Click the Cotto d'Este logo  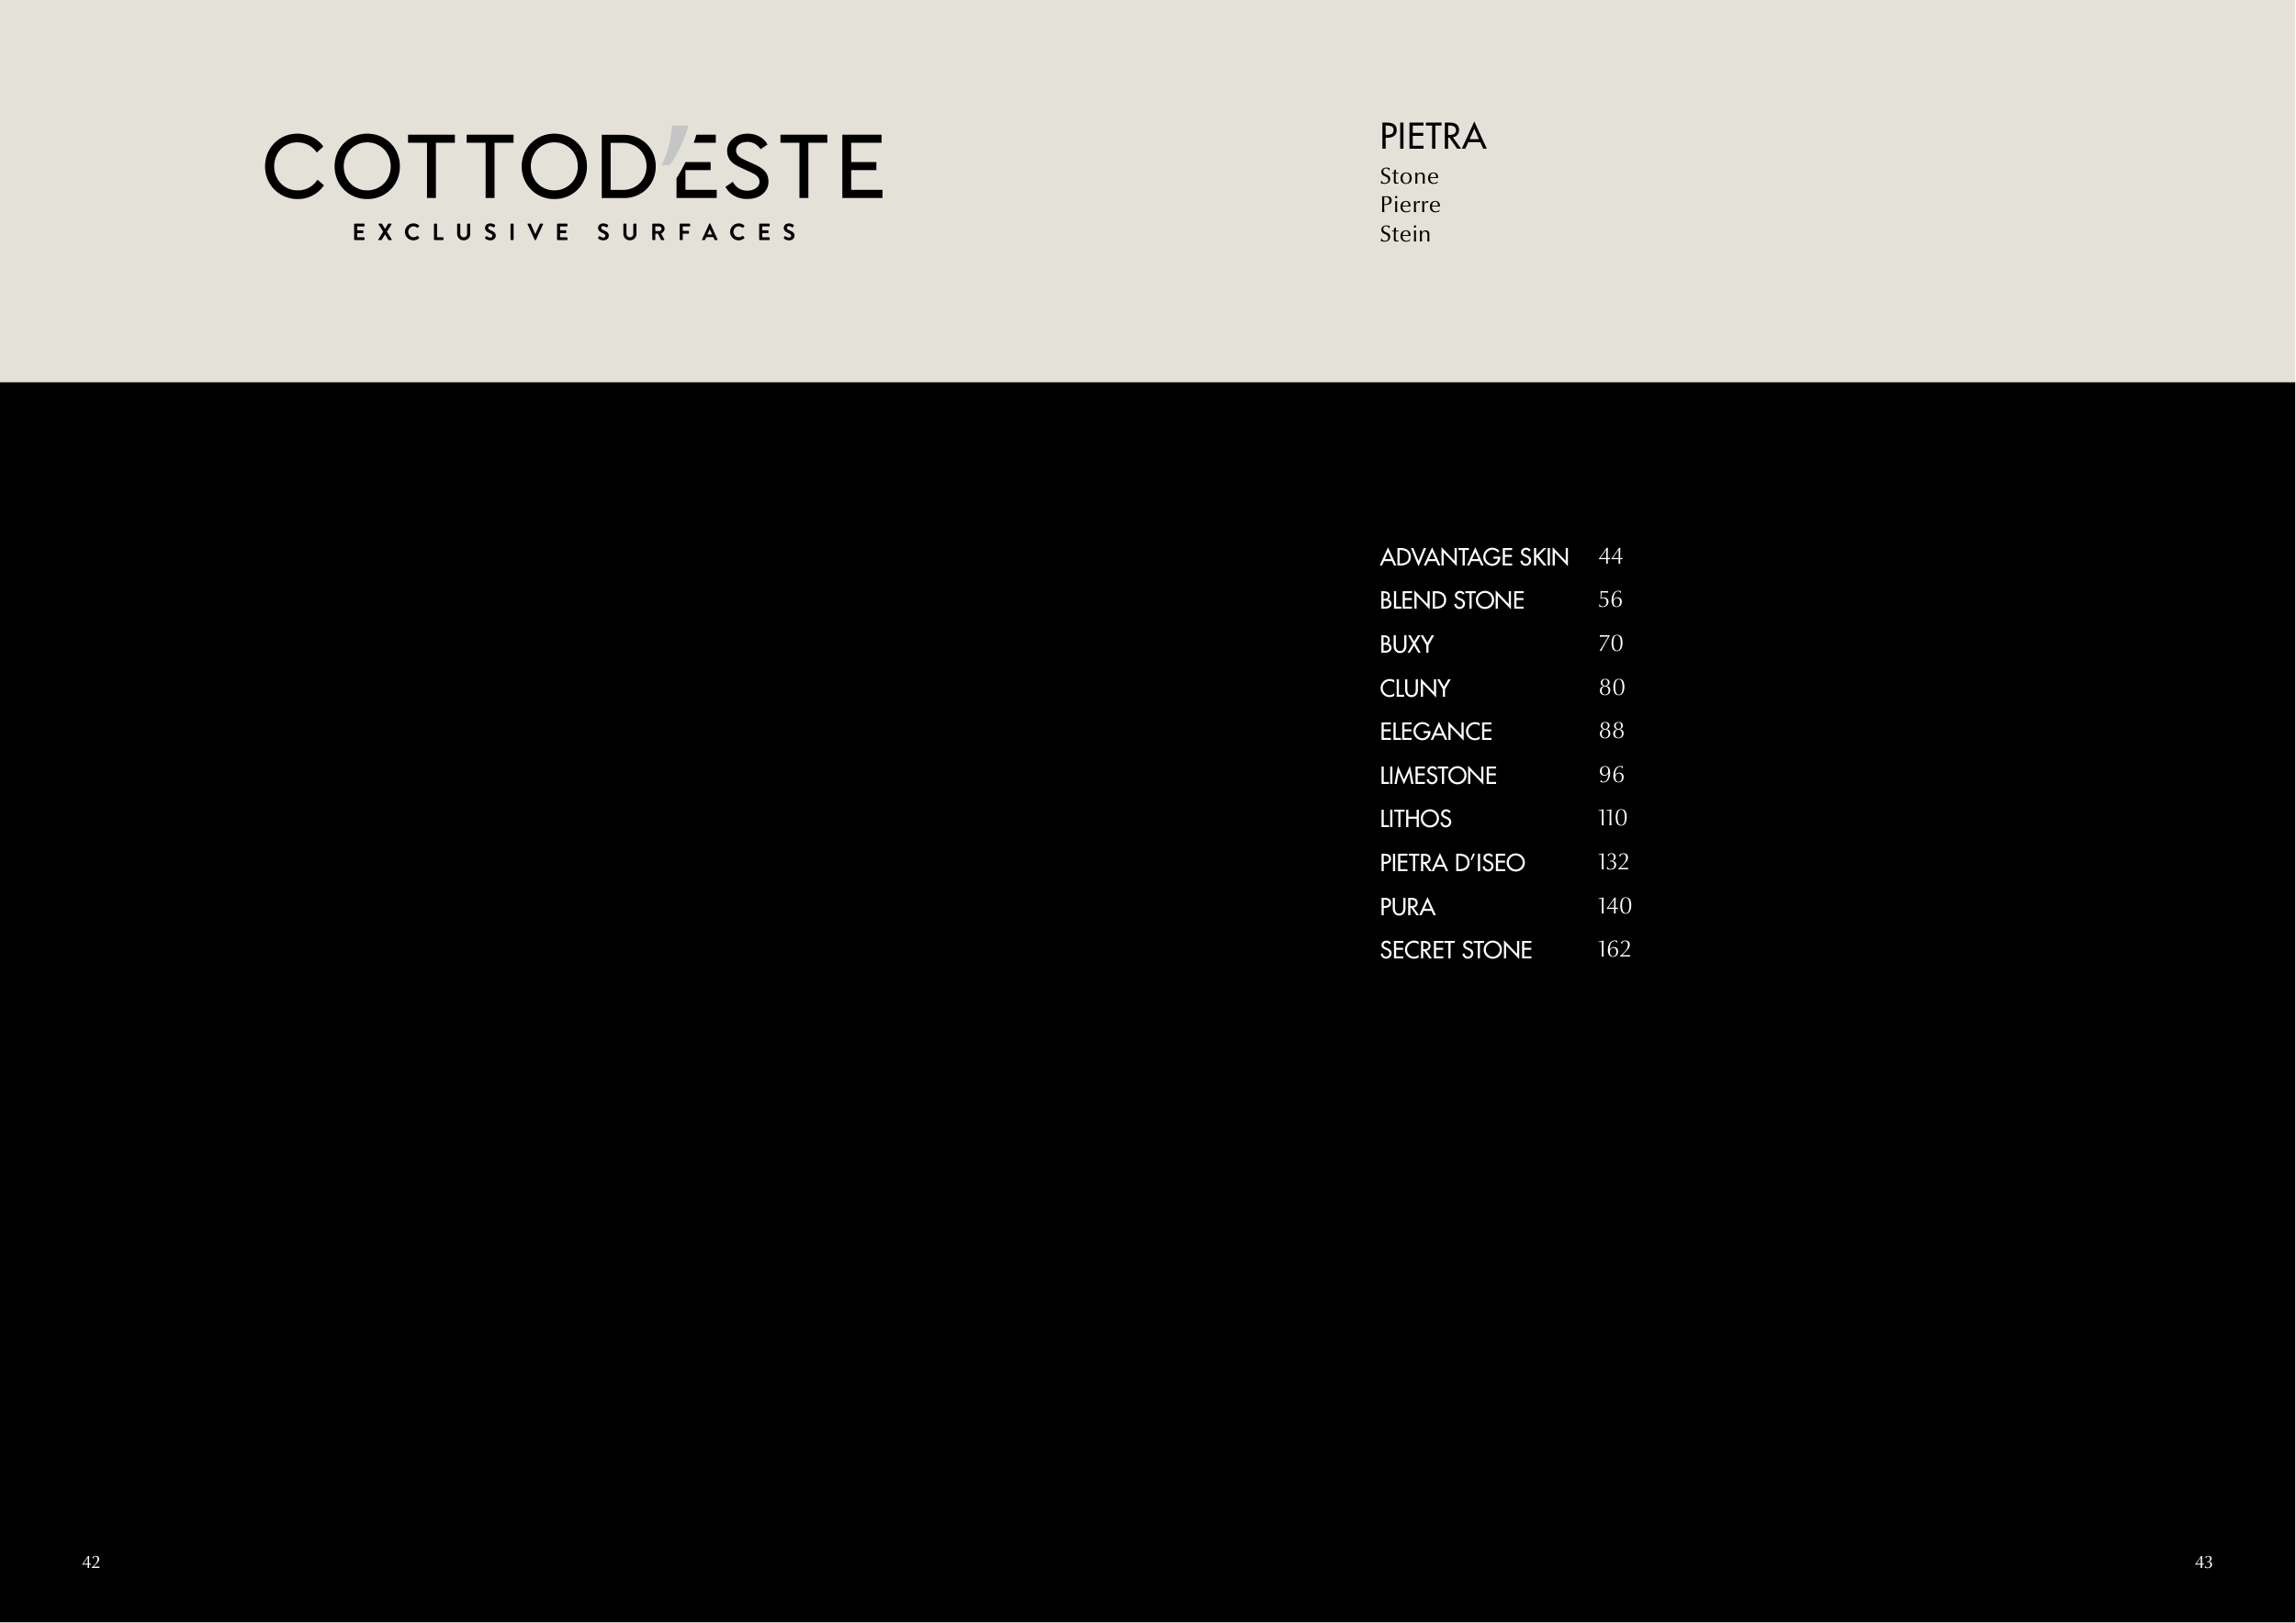pyautogui.click(x=573, y=165)
